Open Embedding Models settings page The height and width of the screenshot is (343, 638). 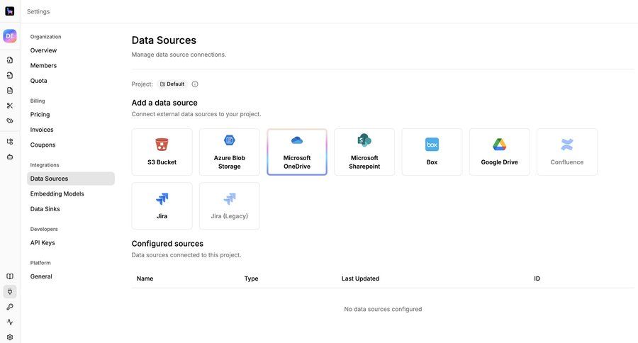click(57, 193)
